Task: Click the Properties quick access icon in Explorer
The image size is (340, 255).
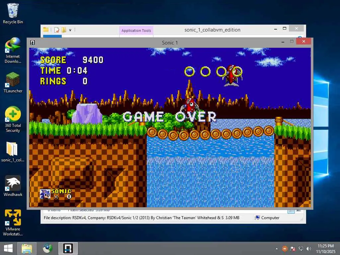Action: tap(56, 30)
